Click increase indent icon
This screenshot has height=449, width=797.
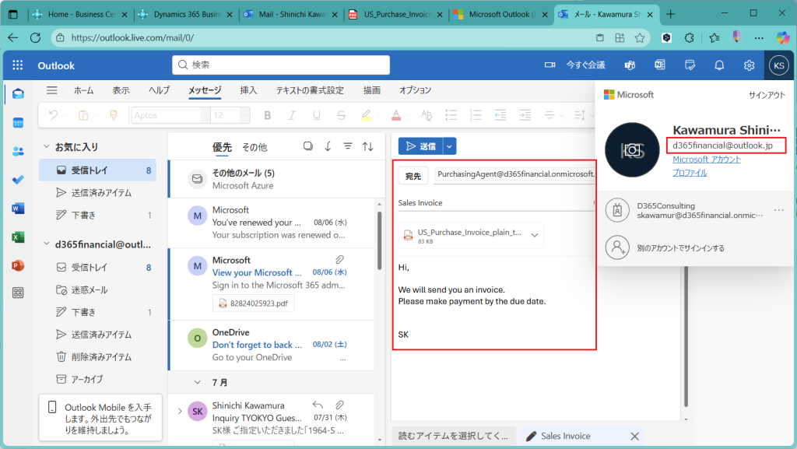[x=525, y=115]
